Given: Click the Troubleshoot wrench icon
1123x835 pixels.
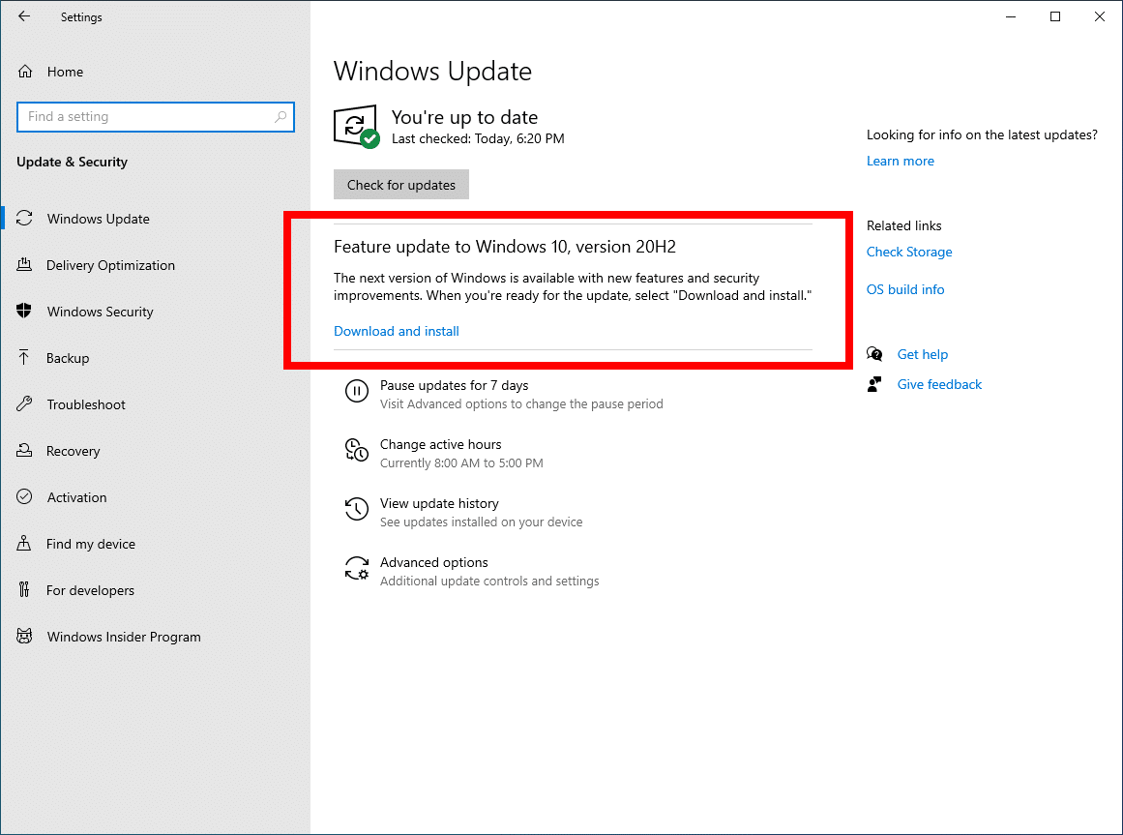Looking at the screenshot, I should (24, 403).
